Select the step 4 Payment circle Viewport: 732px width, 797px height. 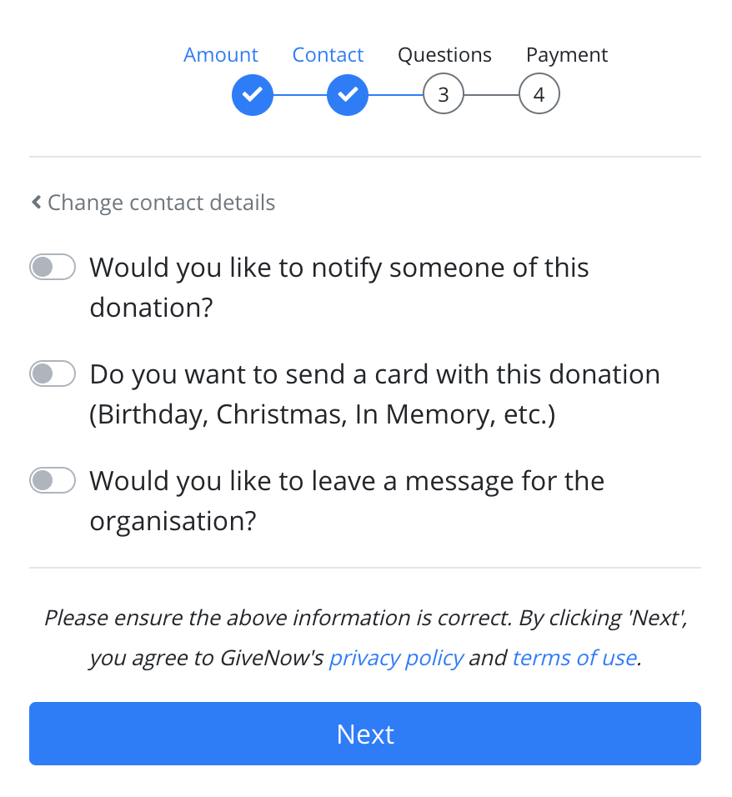(539, 94)
